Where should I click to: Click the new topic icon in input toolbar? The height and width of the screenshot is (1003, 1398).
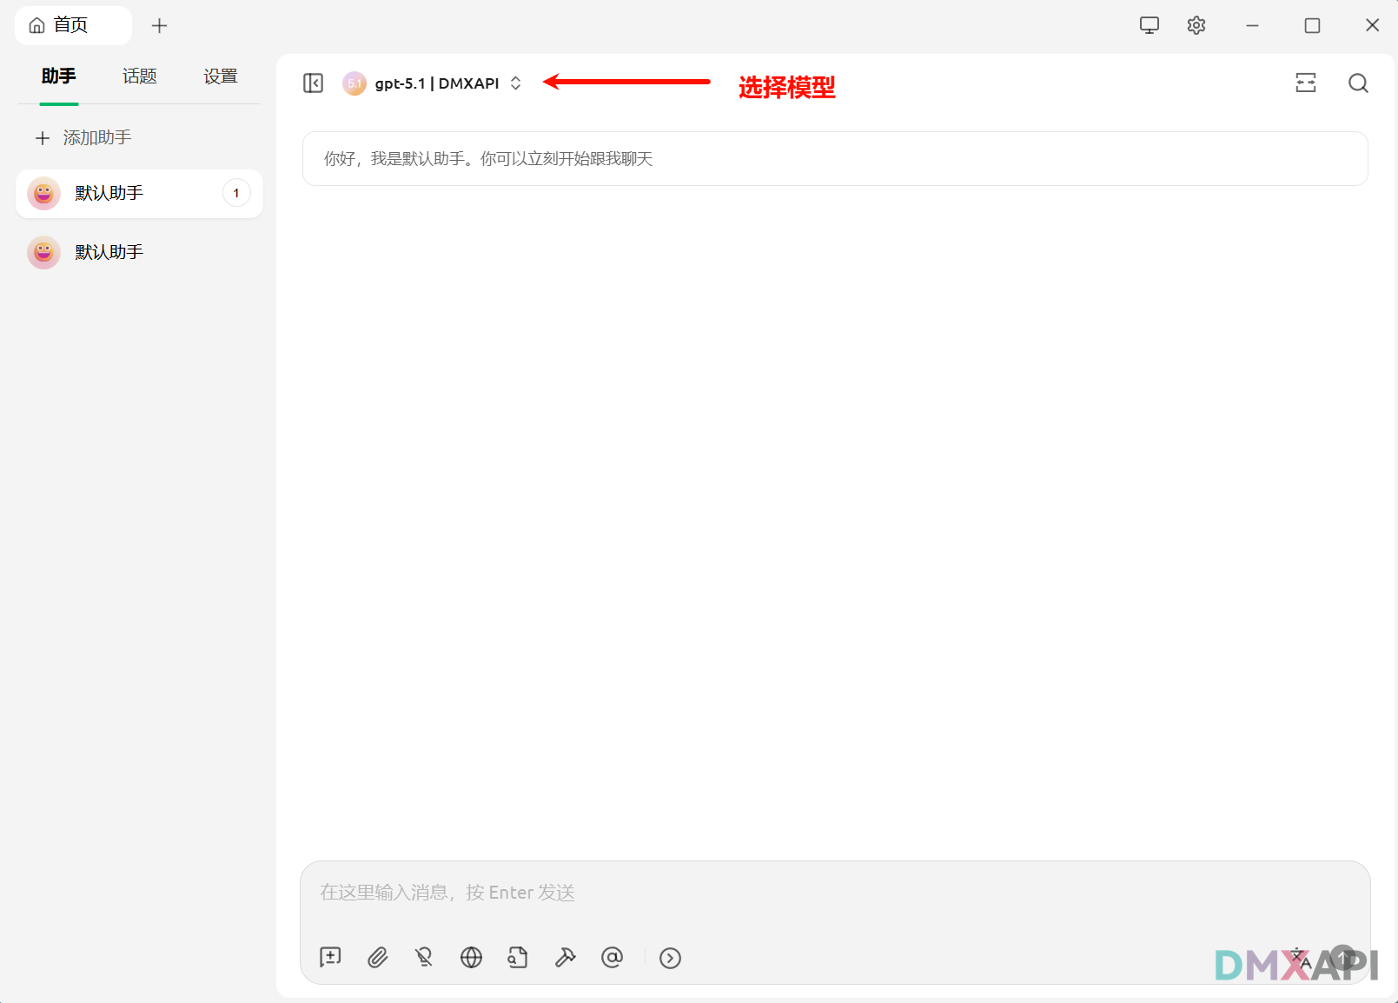[330, 958]
